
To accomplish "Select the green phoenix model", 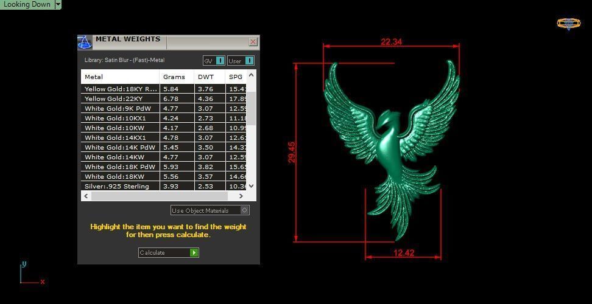I will tap(392, 149).
